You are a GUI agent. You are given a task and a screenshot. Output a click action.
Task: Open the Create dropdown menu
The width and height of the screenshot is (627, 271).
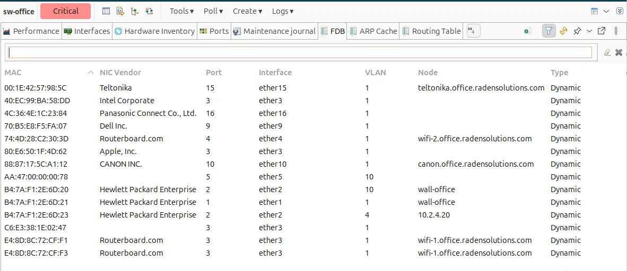coord(248,11)
